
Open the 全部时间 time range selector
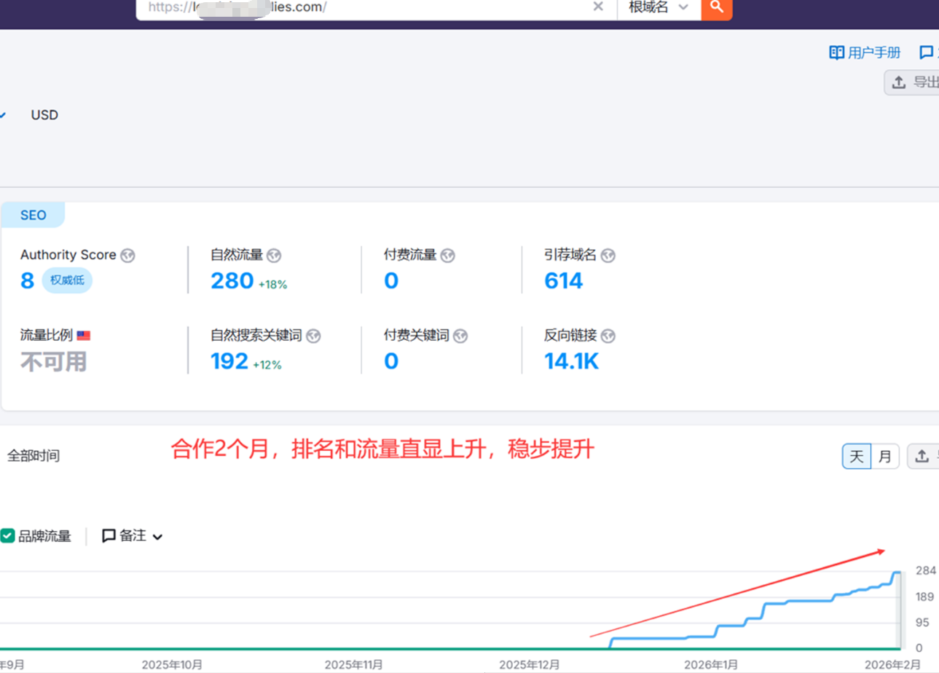[34, 457]
